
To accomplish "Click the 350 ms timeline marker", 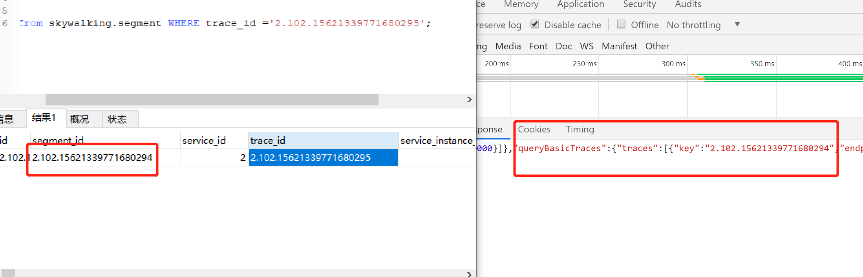I will click(x=762, y=63).
